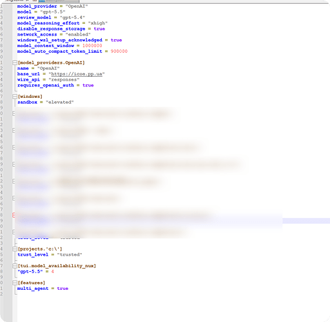Collapse the [projects.'c:\'] section fold marker

(15, 249)
